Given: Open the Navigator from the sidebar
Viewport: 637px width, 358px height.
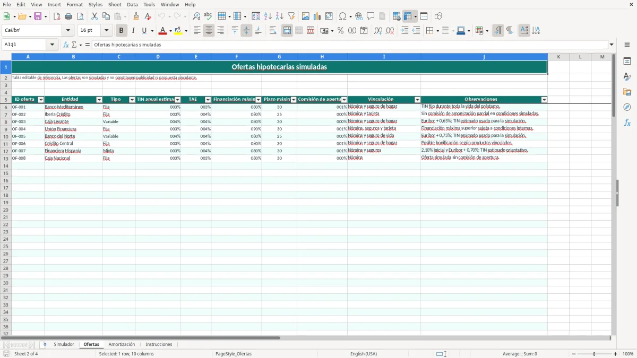Looking at the screenshot, I should point(627,107).
